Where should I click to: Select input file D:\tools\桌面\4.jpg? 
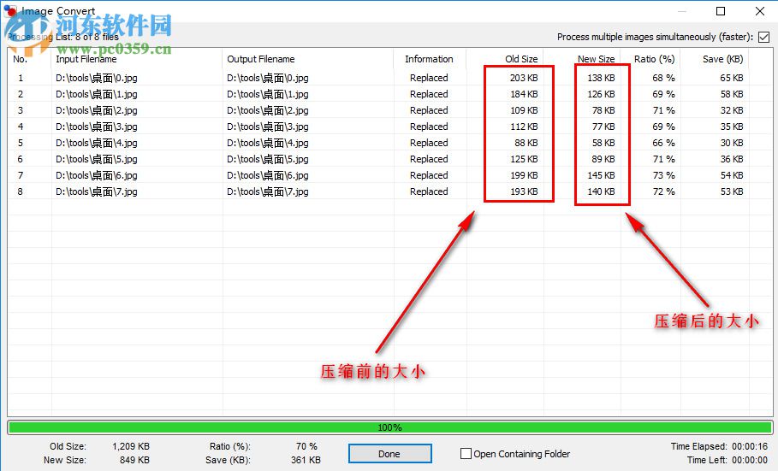pyautogui.click(x=97, y=143)
